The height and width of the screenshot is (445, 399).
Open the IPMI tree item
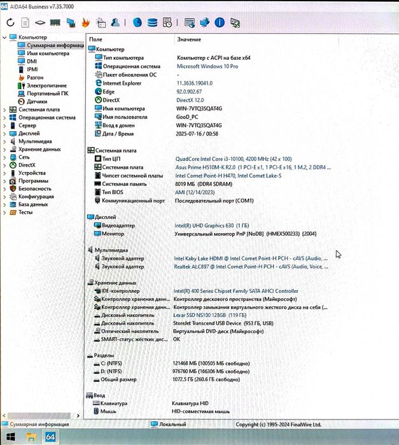pos(28,69)
